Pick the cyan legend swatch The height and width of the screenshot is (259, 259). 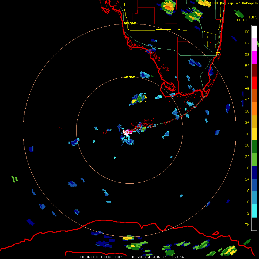click(254, 211)
